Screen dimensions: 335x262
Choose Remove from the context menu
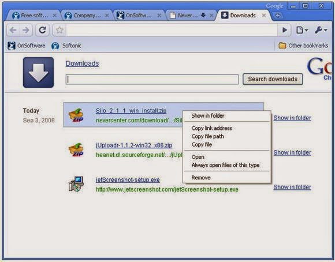click(x=227, y=178)
